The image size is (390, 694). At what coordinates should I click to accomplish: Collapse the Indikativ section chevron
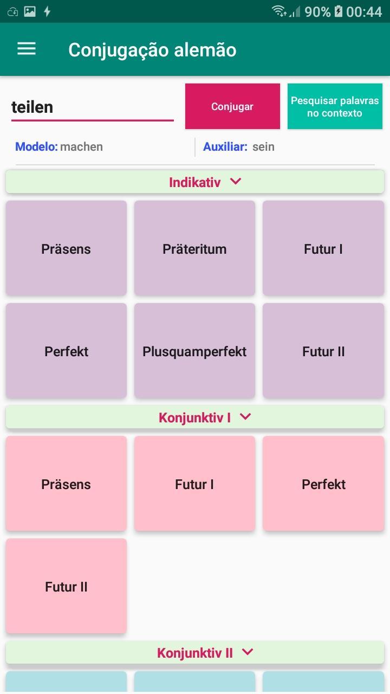pyautogui.click(x=235, y=182)
